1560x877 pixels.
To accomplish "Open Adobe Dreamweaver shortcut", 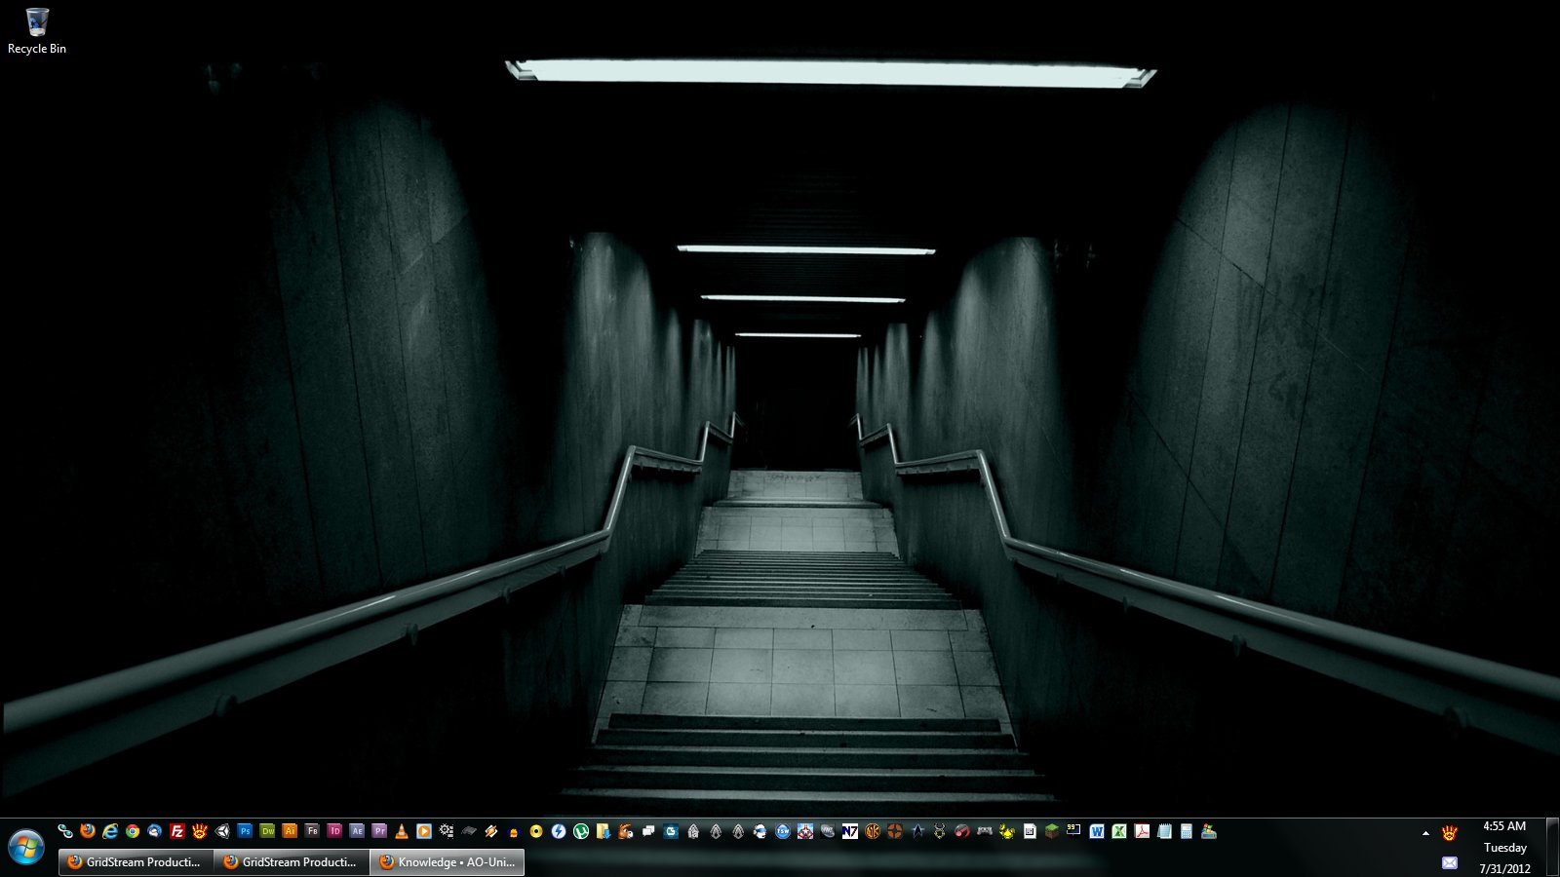I will point(267,831).
